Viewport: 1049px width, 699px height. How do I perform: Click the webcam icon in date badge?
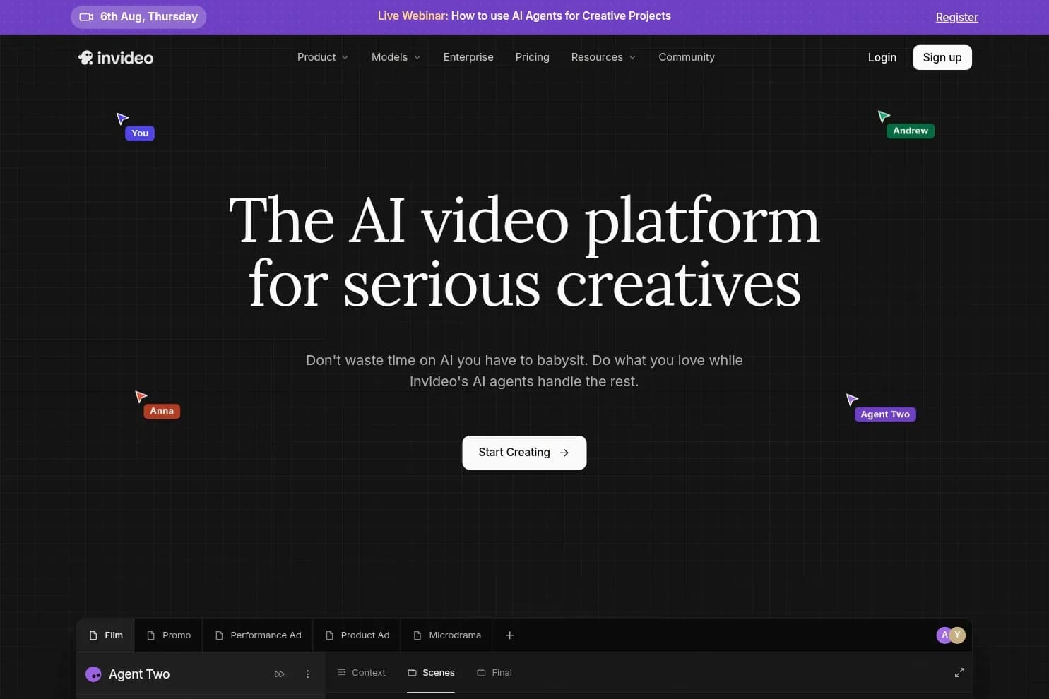86,17
